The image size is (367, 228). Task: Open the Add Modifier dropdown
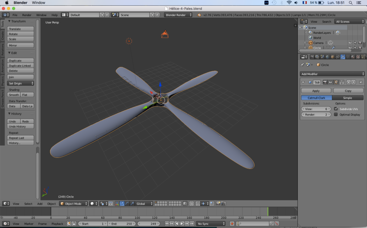pyautogui.click(x=332, y=74)
